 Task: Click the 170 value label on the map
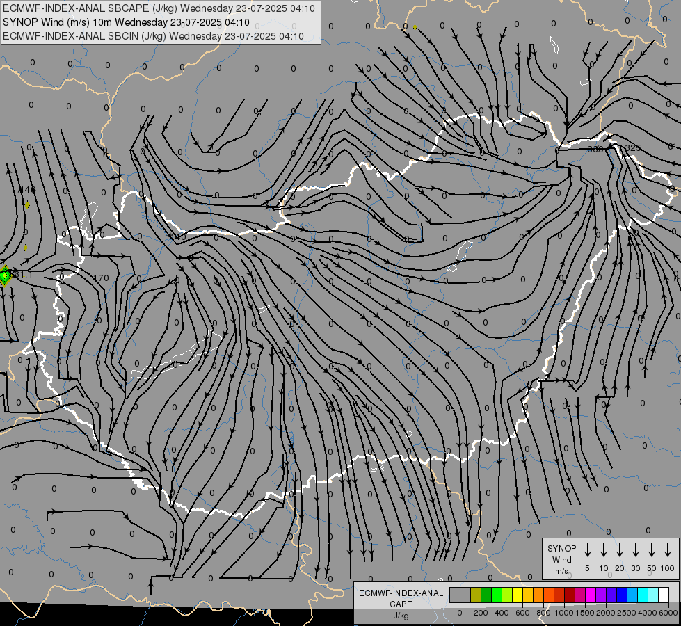coord(101,278)
